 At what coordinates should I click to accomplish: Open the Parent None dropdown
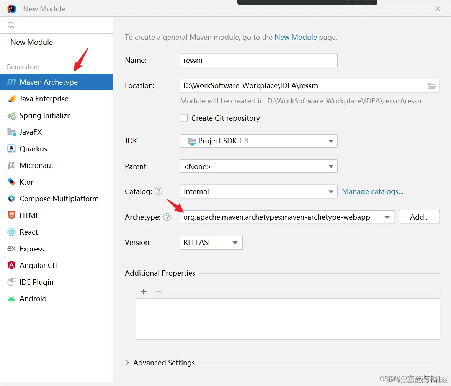click(x=258, y=166)
